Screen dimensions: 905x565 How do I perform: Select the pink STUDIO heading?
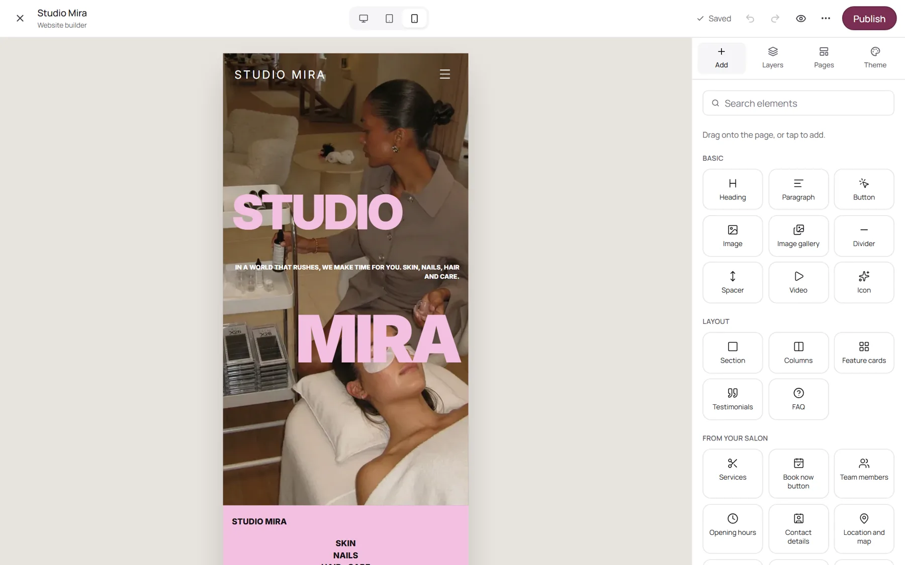click(318, 212)
